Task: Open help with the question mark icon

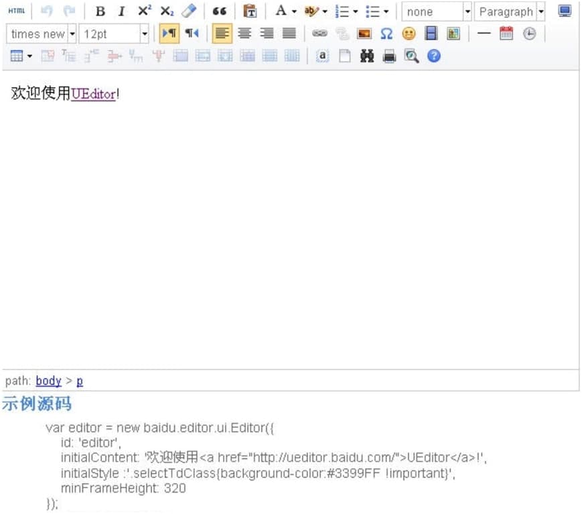Action: tap(434, 56)
